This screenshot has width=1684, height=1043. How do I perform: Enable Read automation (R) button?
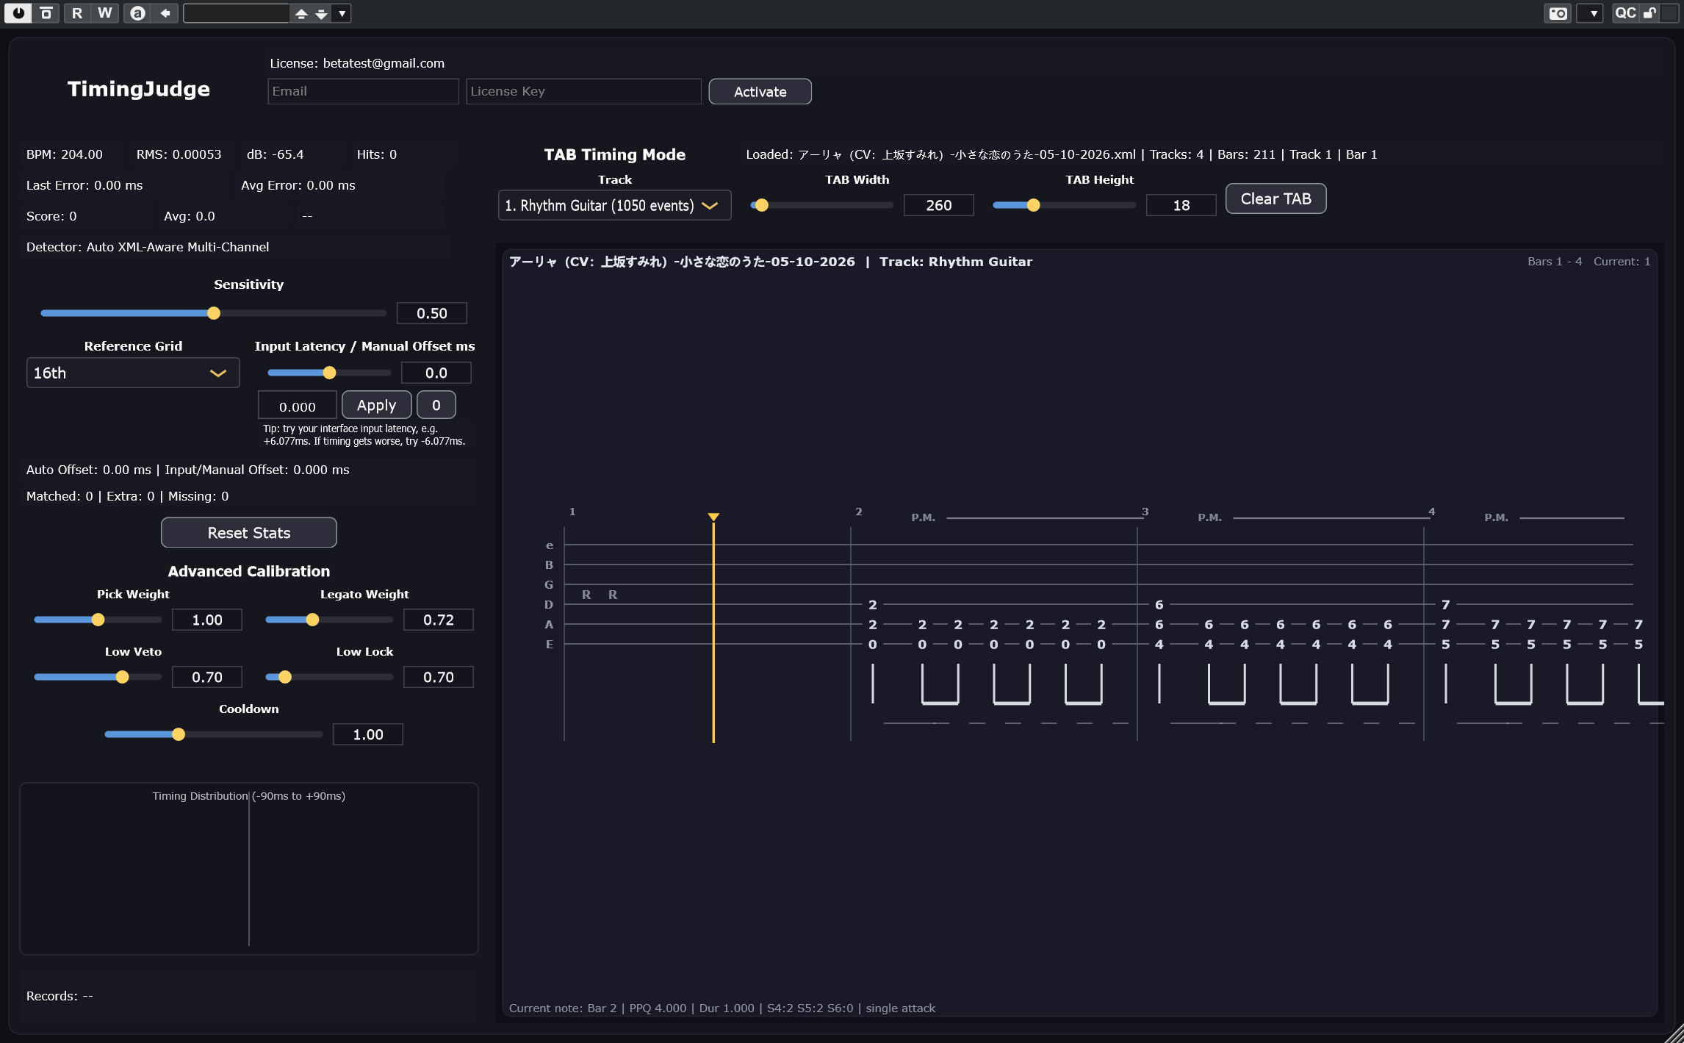(77, 12)
